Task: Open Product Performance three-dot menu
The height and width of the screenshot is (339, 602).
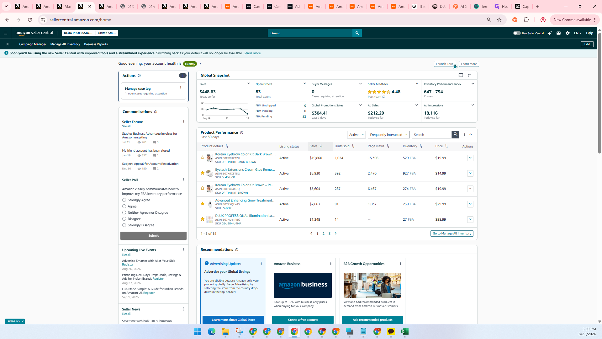Action: (x=465, y=135)
